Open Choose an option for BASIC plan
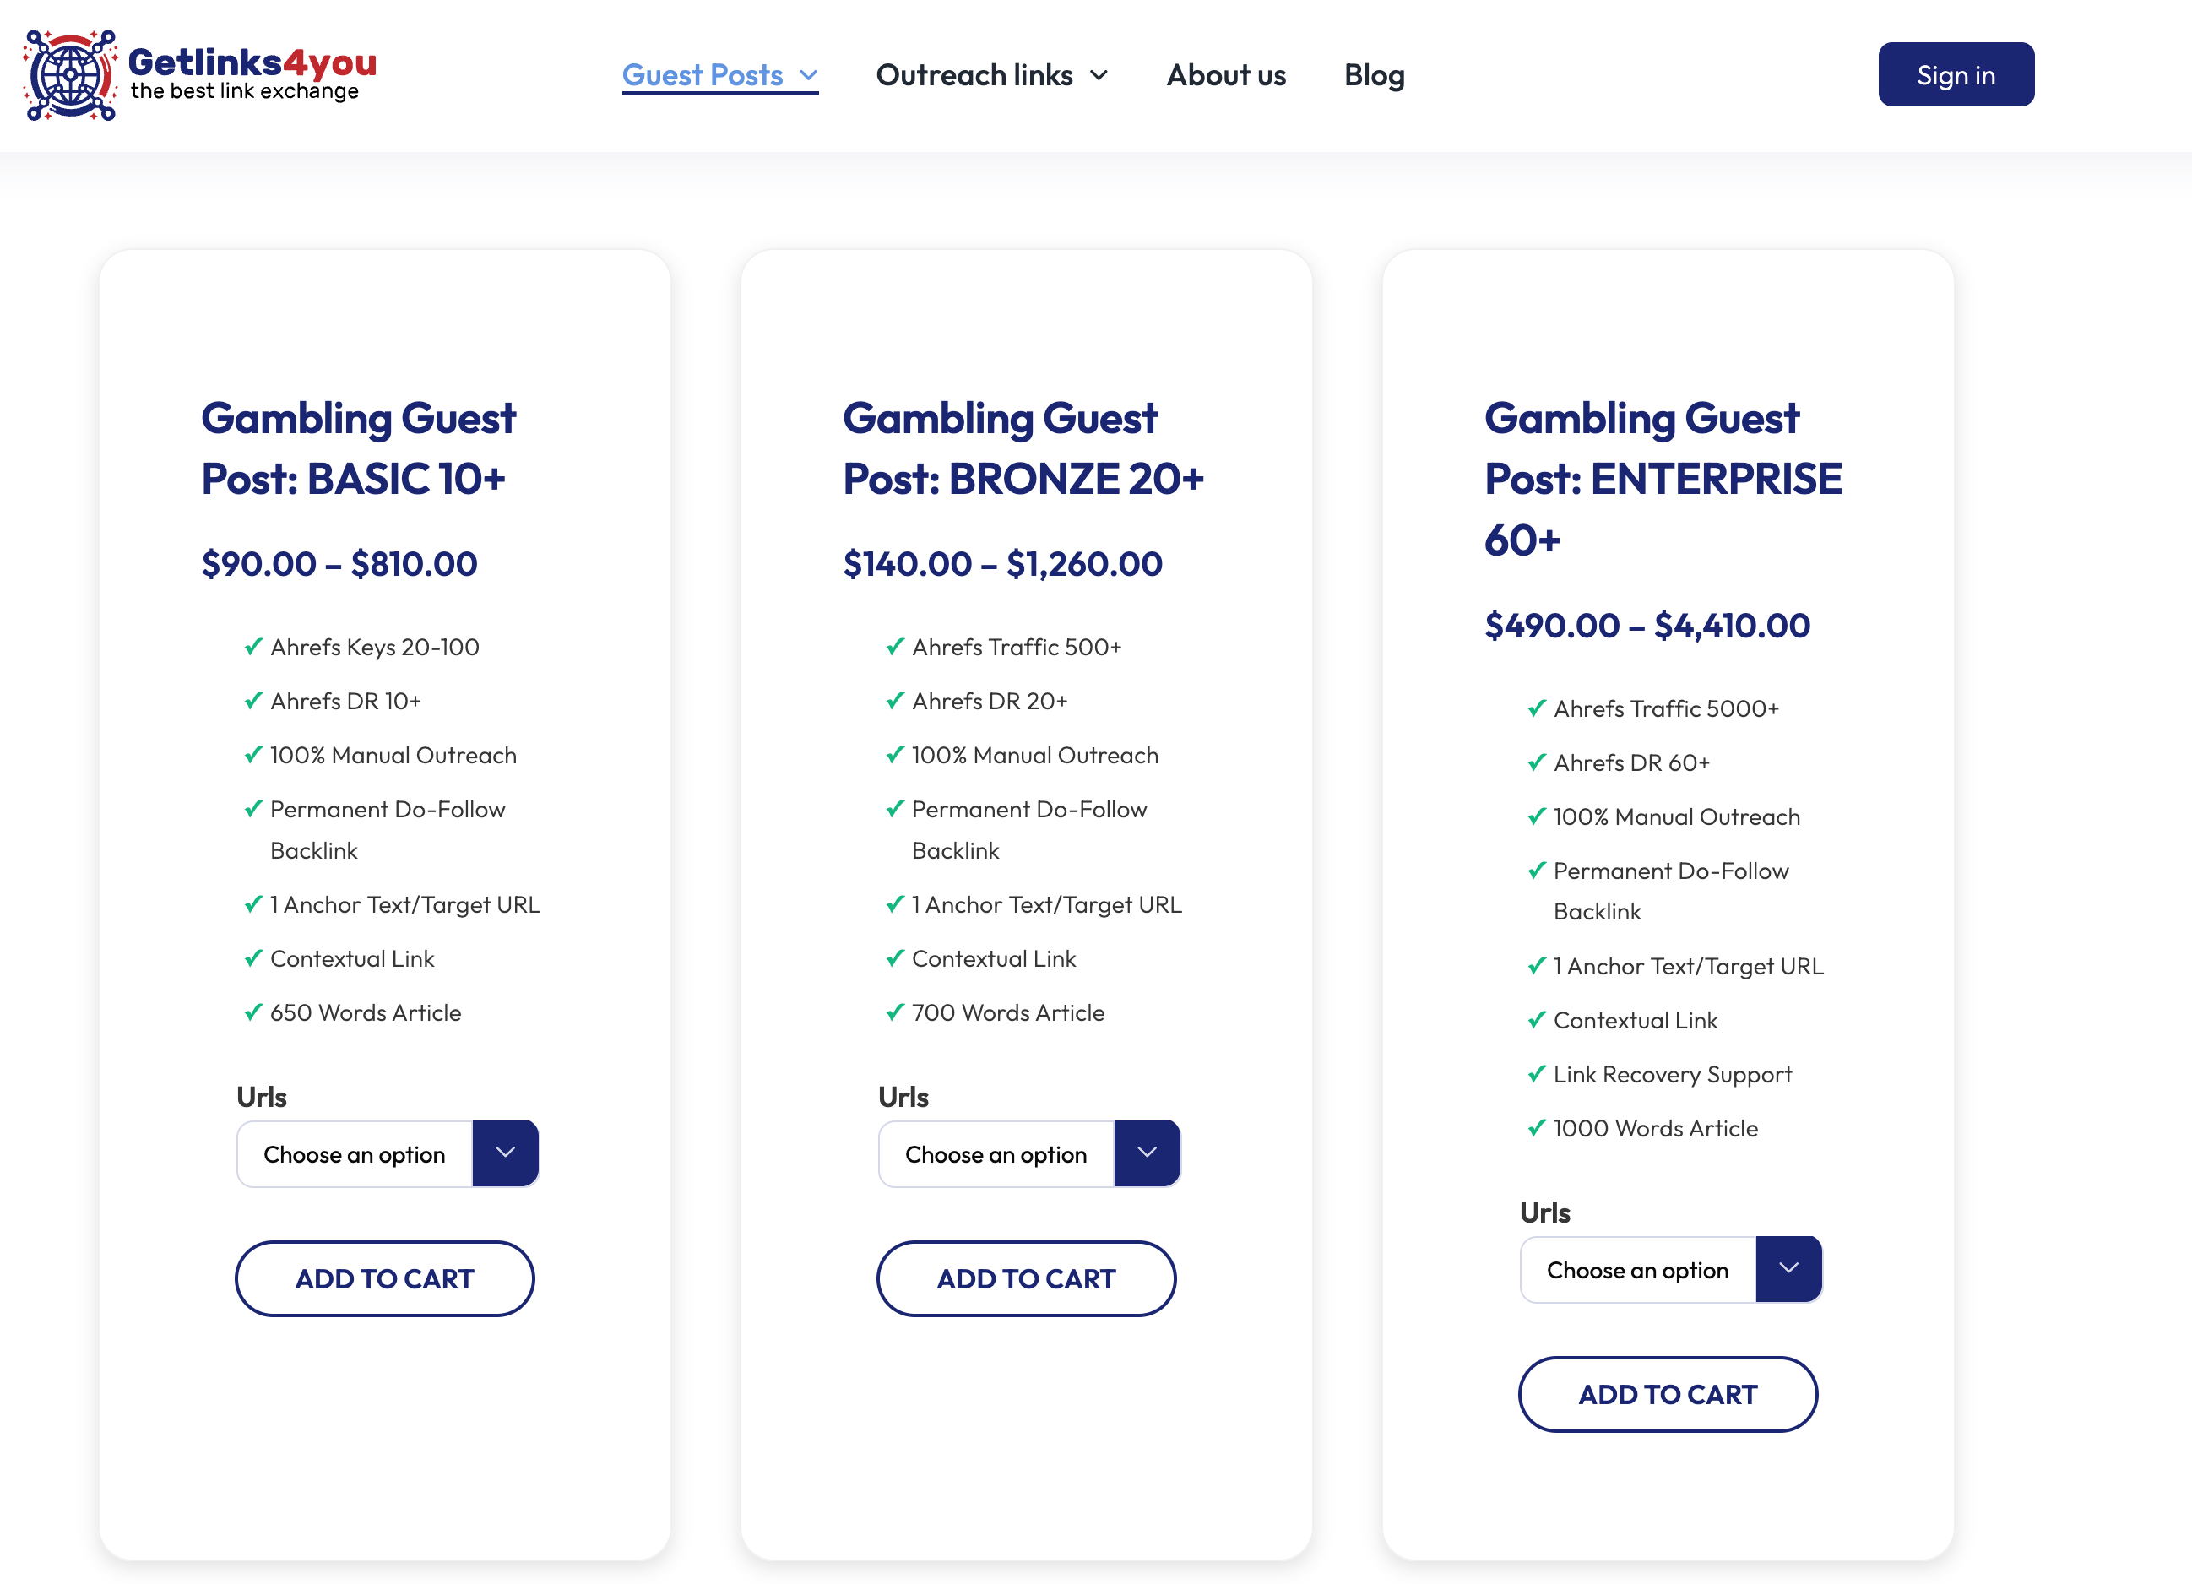 pos(355,1154)
